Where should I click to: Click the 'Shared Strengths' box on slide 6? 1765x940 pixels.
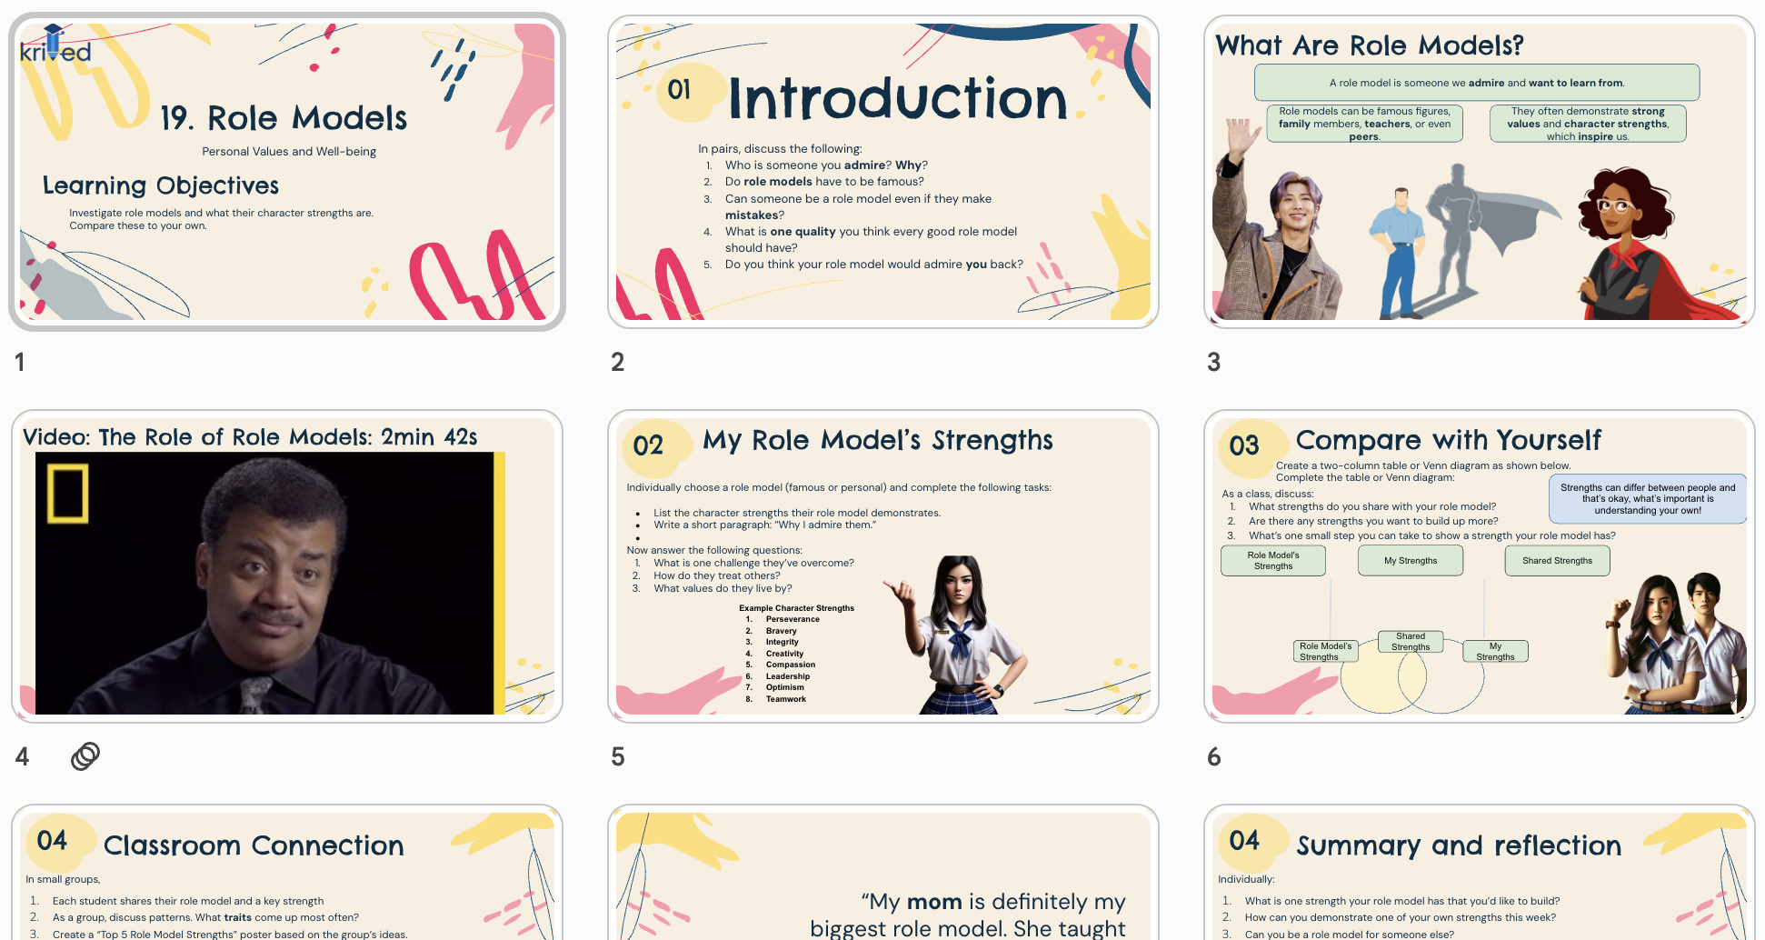point(1557,561)
